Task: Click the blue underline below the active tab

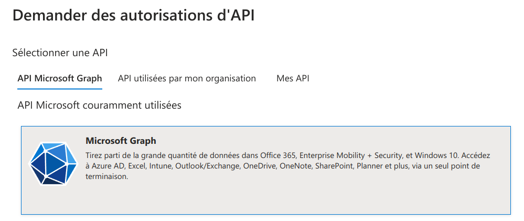Action: click(59, 89)
